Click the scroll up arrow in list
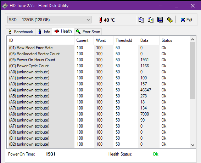Viewport: 201px width, 163px height. [x=192, y=39]
